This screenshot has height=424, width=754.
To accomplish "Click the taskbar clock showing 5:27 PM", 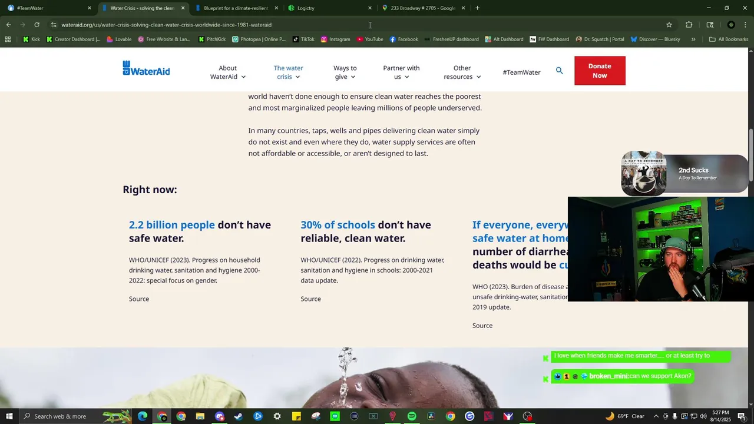I will (x=720, y=416).
